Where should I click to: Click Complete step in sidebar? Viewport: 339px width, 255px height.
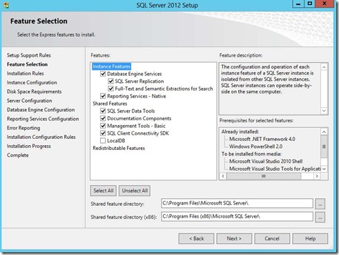click(x=18, y=155)
